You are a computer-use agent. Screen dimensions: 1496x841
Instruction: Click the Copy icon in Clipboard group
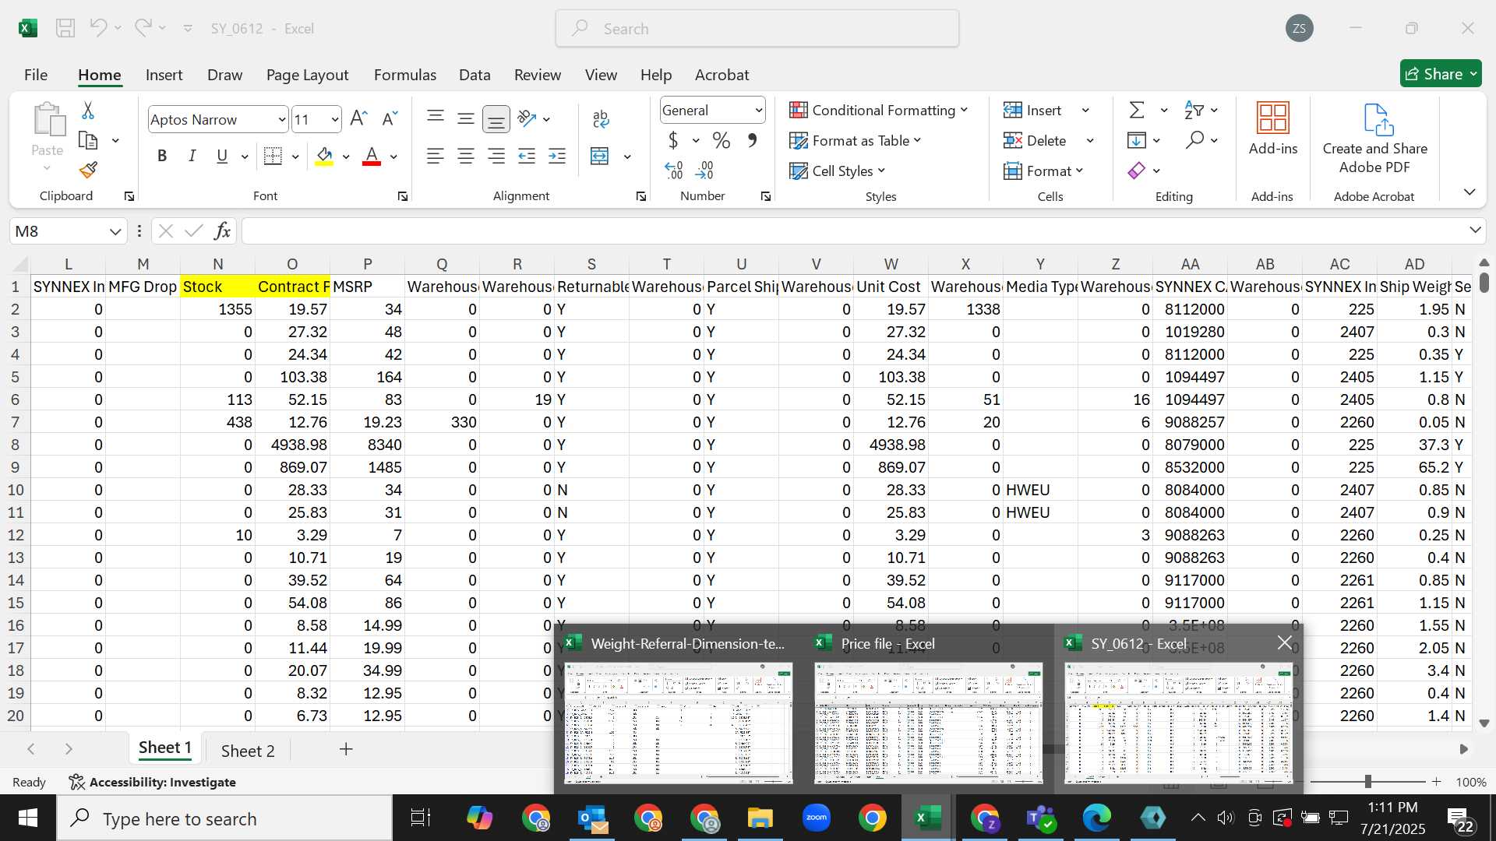(88, 141)
